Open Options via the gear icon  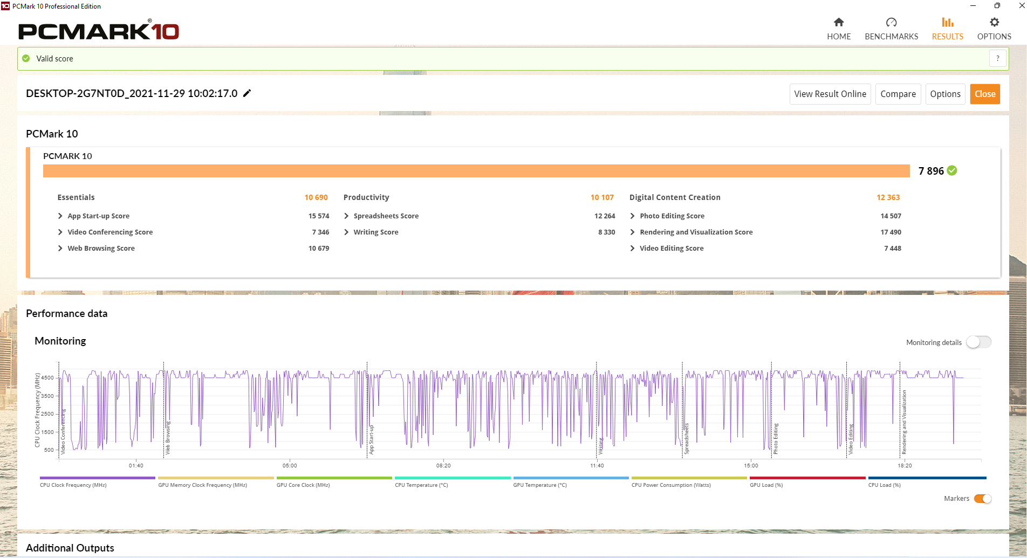[994, 22]
